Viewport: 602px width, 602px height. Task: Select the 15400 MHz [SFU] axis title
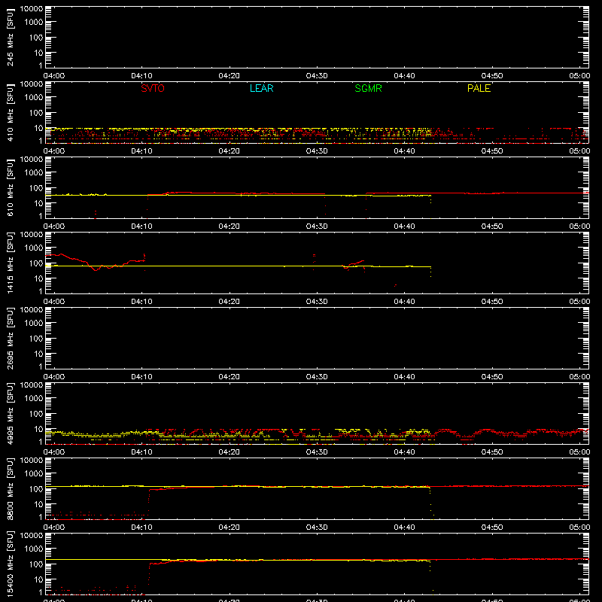[x=11, y=564]
